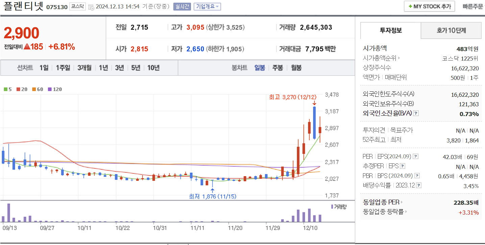Open the 기업개요 dropdown
The image size is (485, 245).
(x=207, y=6)
